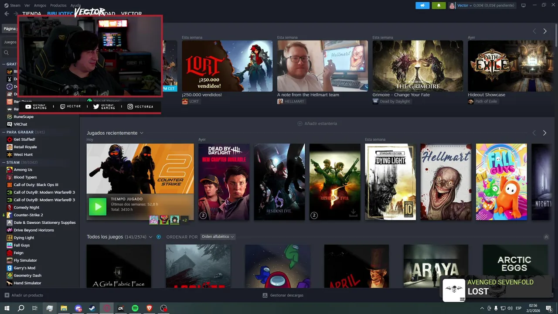This screenshot has height=314, width=558.
Task: Open the Ver menu
Action: click(x=27, y=5)
